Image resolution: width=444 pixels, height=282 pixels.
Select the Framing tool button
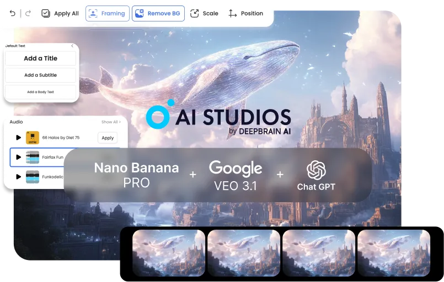[108, 13]
